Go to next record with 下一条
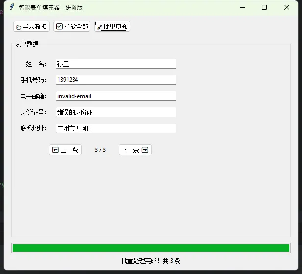This screenshot has width=302, height=274. tap(135, 150)
